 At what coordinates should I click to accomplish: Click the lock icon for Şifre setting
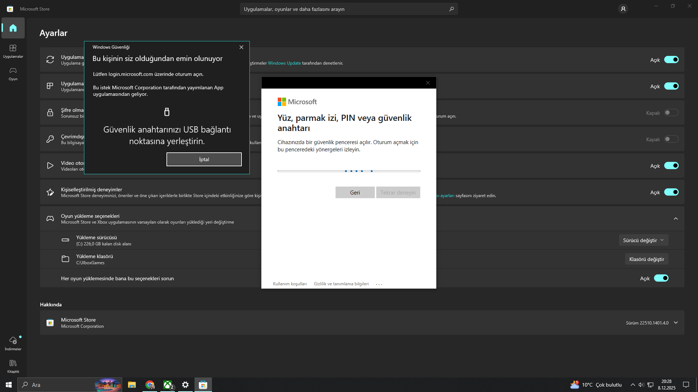tap(50, 113)
